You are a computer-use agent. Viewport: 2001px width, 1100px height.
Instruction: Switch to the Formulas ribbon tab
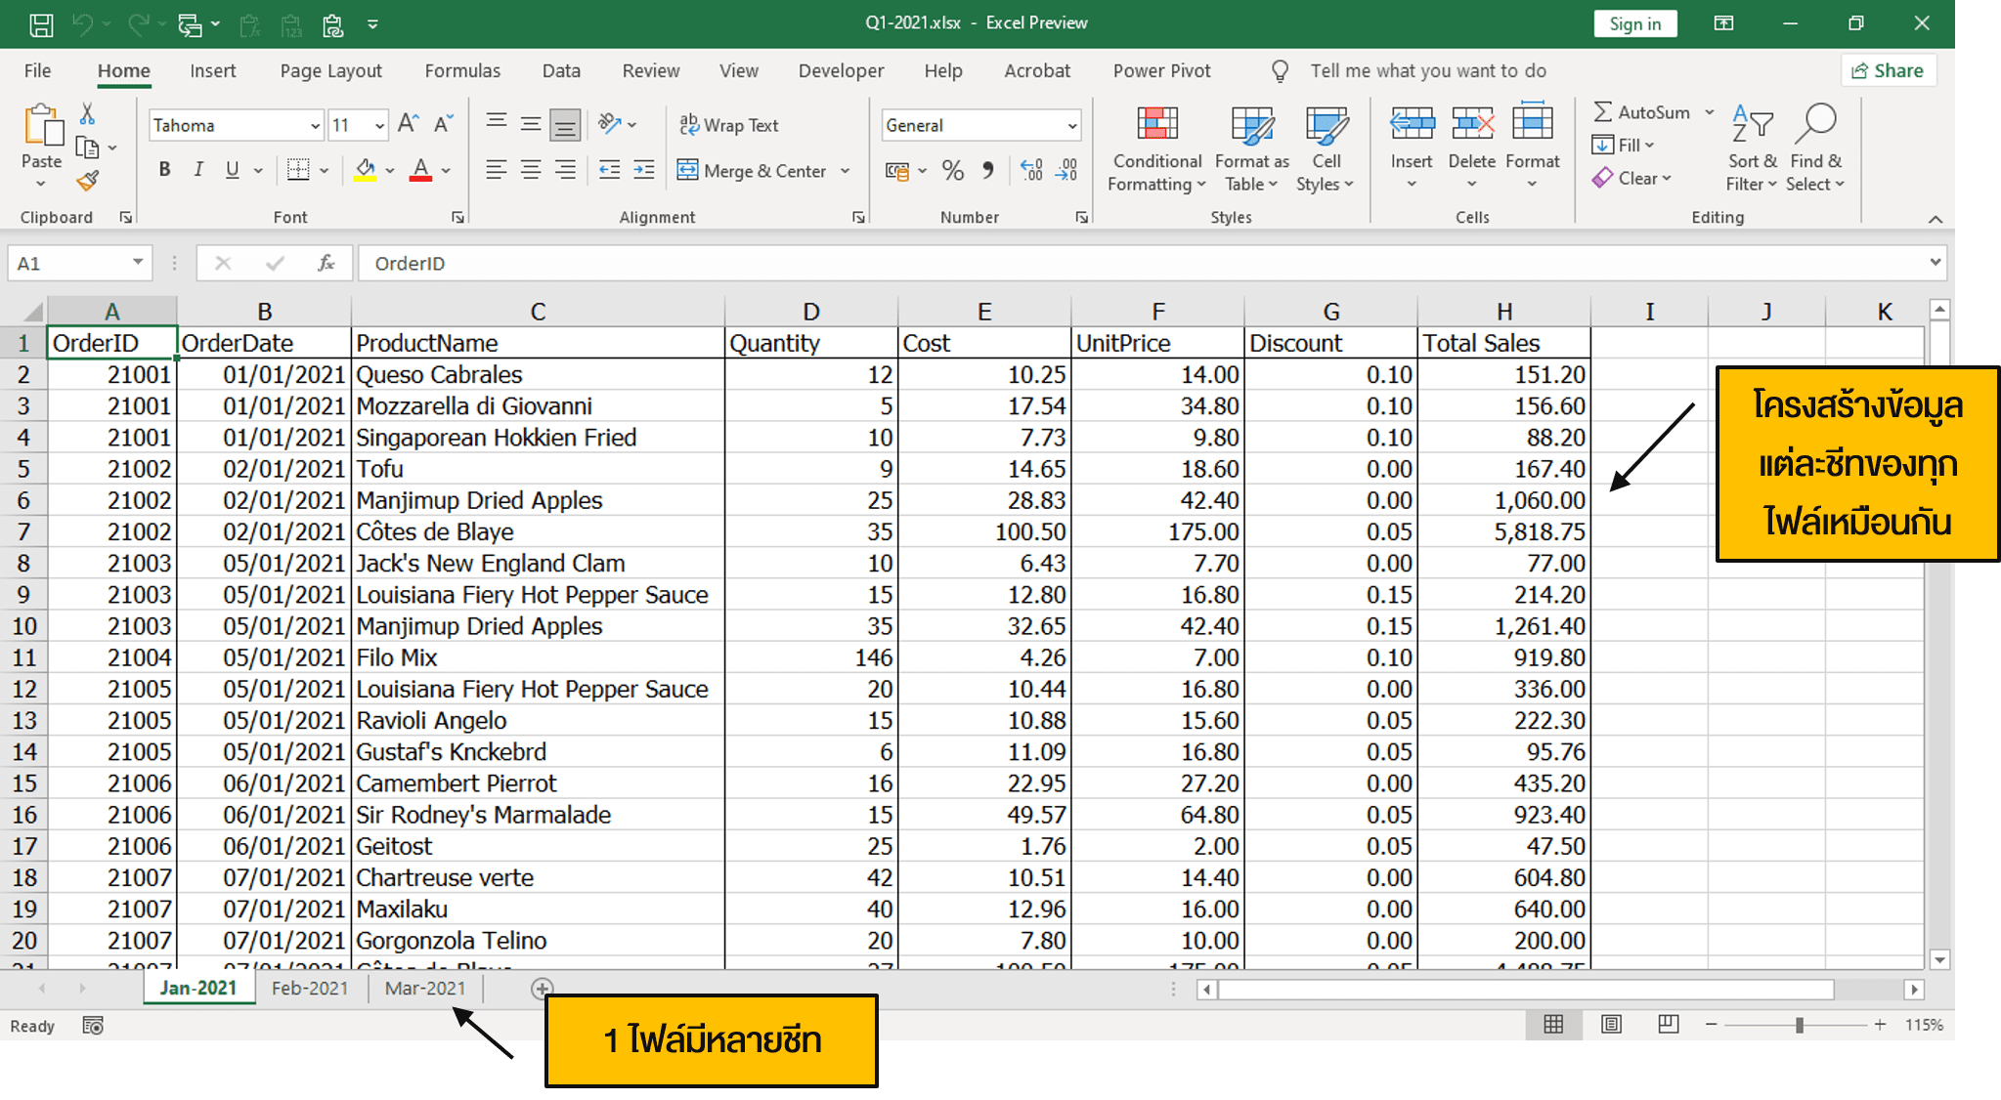coord(462,70)
